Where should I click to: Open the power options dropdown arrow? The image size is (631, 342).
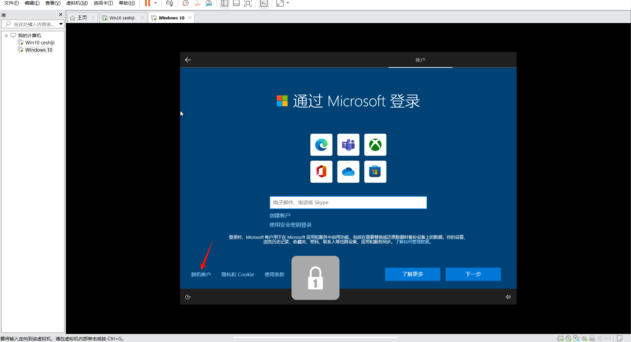click(x=155, y=3)
